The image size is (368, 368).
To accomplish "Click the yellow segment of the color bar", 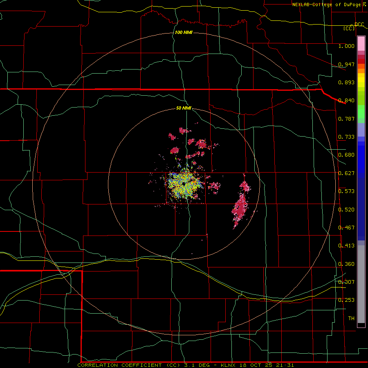I will (x=361, y=80).
